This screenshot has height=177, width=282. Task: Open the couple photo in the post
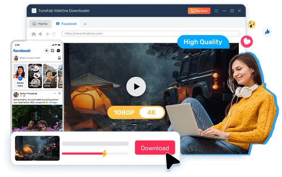pos(37,118)
